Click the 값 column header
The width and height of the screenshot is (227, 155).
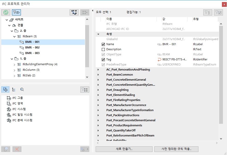[175, 19]
